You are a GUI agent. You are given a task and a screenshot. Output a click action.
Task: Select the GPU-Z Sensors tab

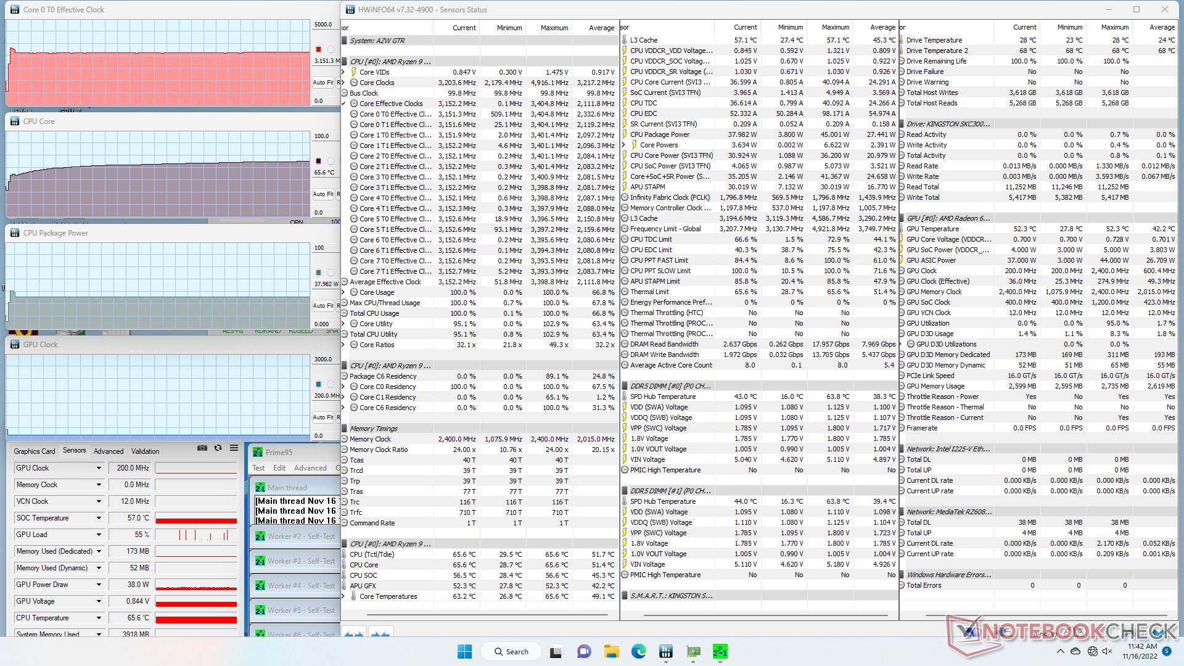[x=74, y=451]
